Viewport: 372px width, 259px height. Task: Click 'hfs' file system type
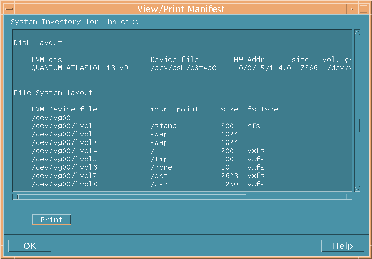click(x=254, y=126)
